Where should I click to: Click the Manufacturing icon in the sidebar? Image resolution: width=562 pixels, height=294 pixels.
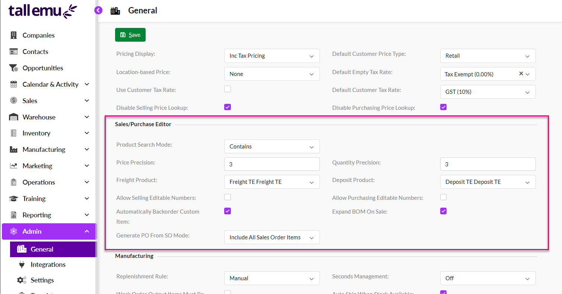[x=13, y=149]
